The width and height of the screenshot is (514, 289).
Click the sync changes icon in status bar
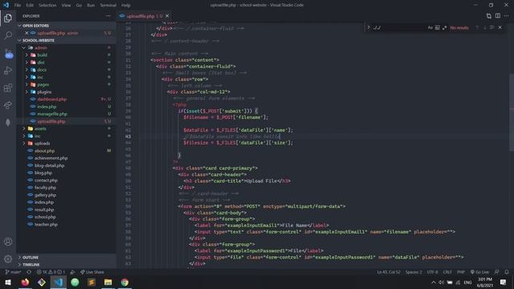tap(29, 272)
